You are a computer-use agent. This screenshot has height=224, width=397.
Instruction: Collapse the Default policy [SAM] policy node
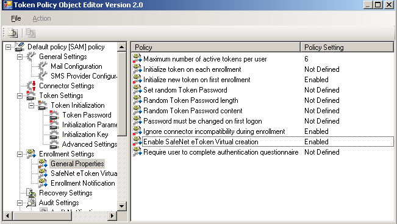coord(9,47)
